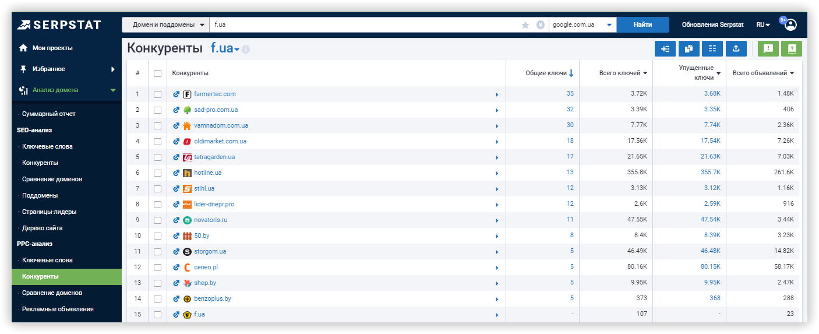The width and height of the screenshot is (819, 334).
Task: Clear the search field with X icon
Action: tap(541, 24)
